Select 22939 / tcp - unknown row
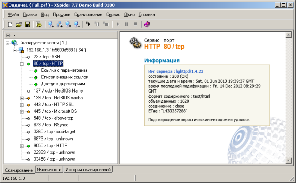The width and height of the screenshot is (296, 183). [x=54, y=152]
